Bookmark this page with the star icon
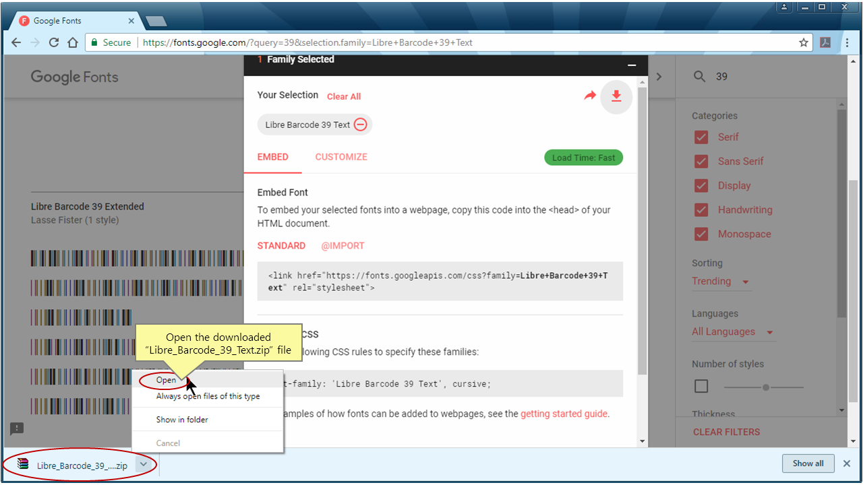Image resolution: width=863 pixels, height=485 pixels. pos(803,42)
